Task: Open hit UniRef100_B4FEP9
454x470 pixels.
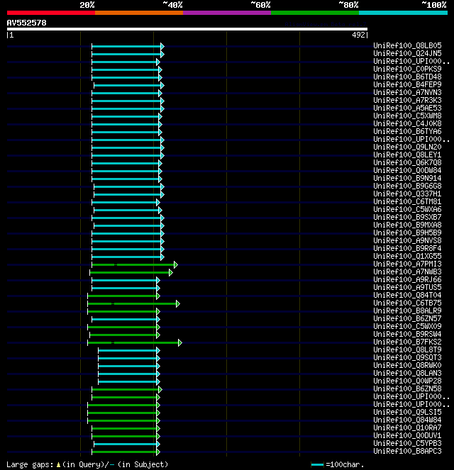Action: [407, 84]
